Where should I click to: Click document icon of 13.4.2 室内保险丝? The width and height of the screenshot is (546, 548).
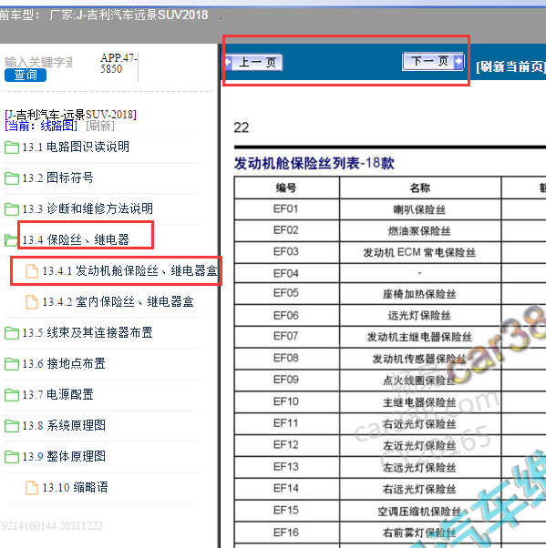pyautogui.click(x=32, y=302)
